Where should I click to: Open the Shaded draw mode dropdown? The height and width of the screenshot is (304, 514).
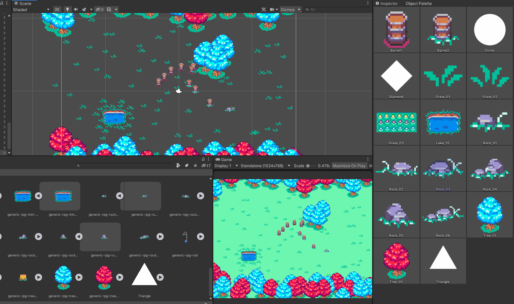(31, 9)
